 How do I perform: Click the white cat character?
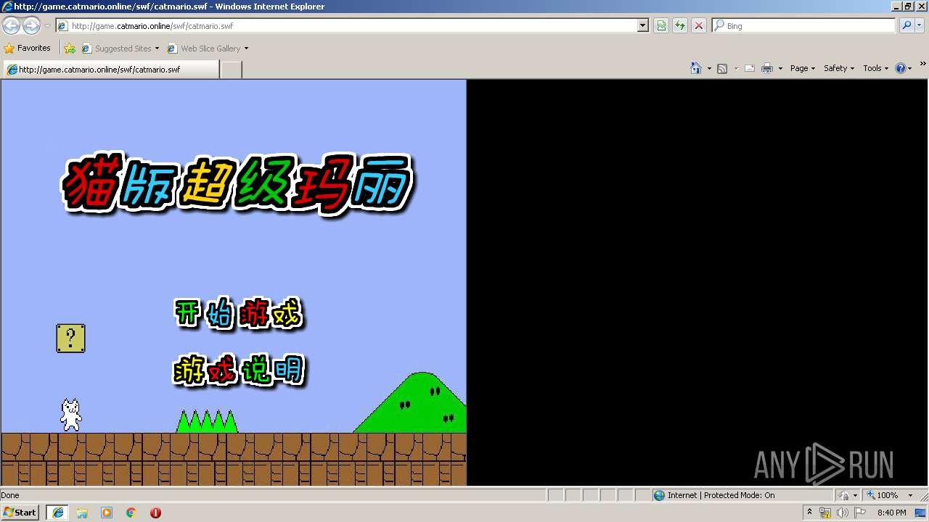click(70, 415)
